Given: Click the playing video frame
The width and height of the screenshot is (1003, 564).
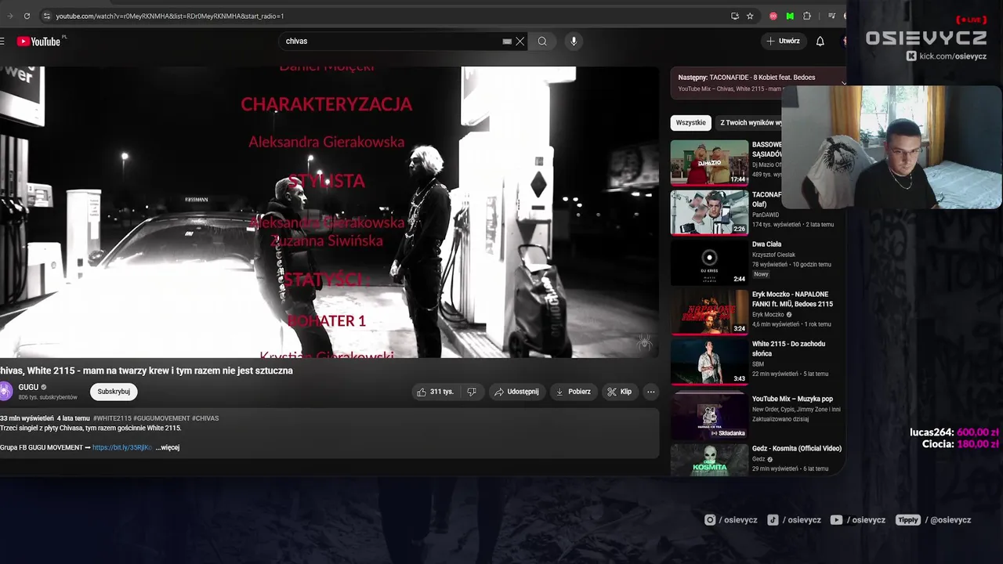Looking at the screenshot, I should 329,211.
